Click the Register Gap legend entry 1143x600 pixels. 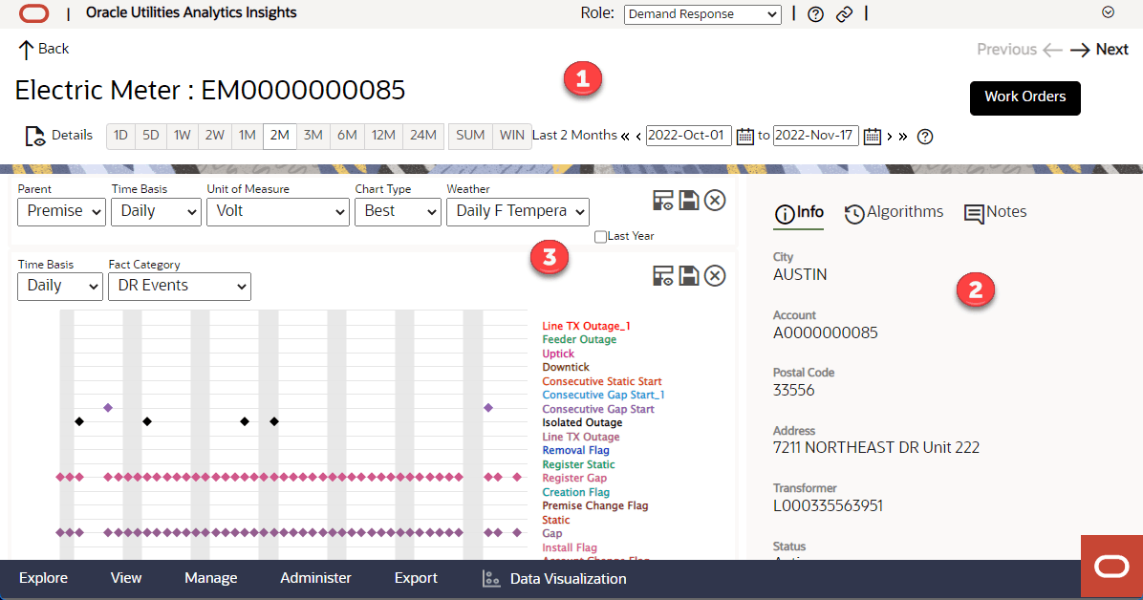pos(574,479)
